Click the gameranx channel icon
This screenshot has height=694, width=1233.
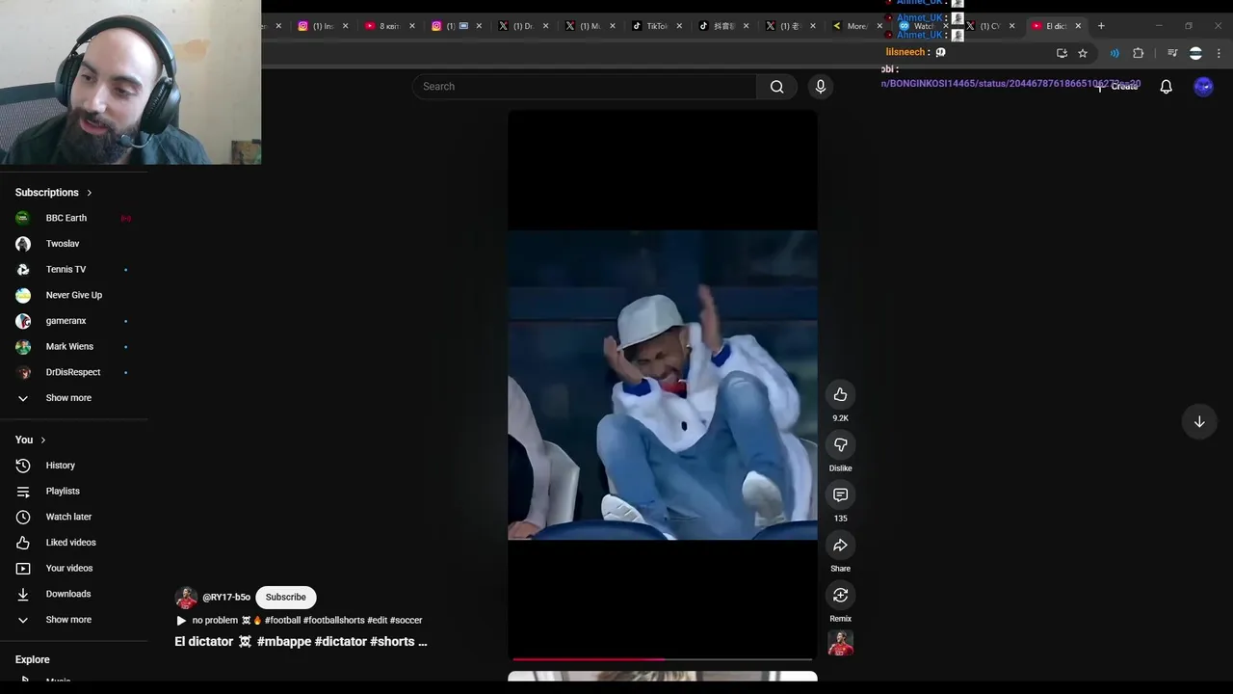pyautogui.click(x=23, y=321)
